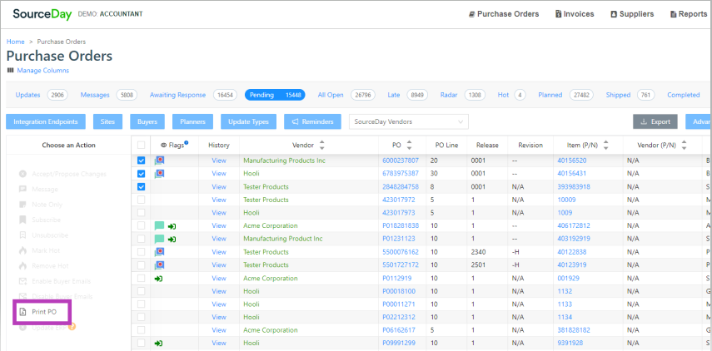Open PO link P02212312

click(x=399, y=317)
